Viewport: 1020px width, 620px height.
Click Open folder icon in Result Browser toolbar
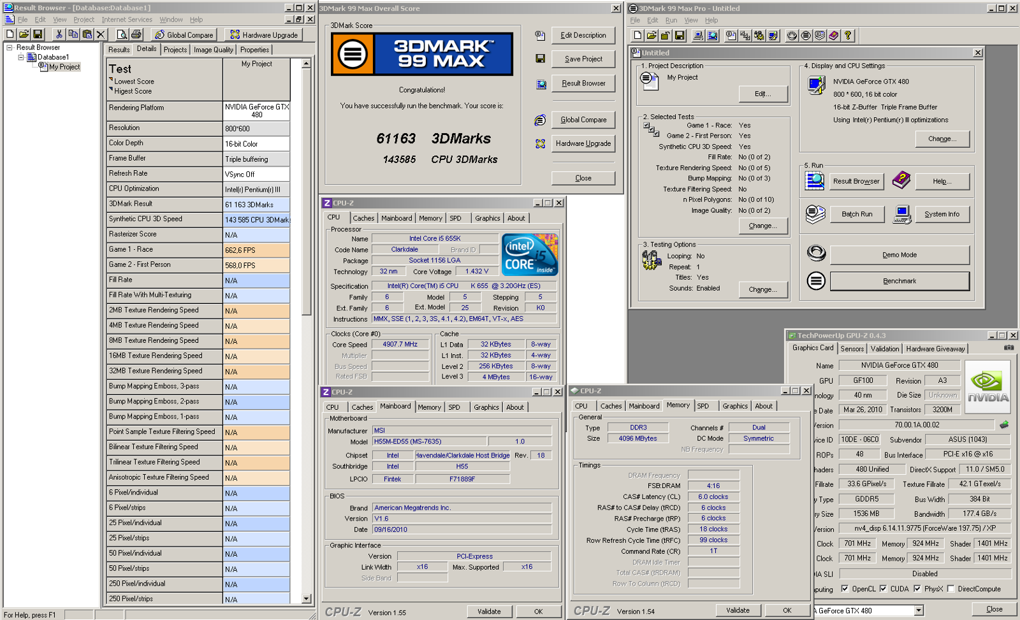tap(24, 34)
